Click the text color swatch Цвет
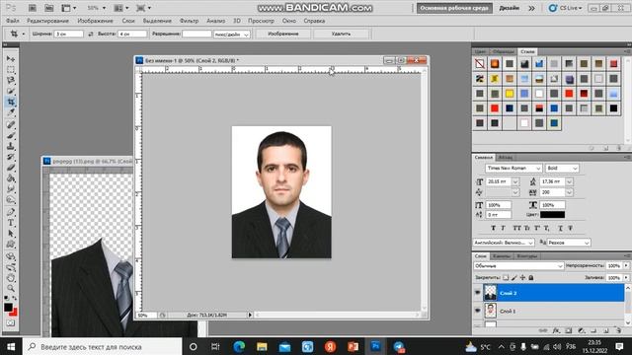This screenshot has height=355, width=632. pyautogui.click(x=552, y=215)
